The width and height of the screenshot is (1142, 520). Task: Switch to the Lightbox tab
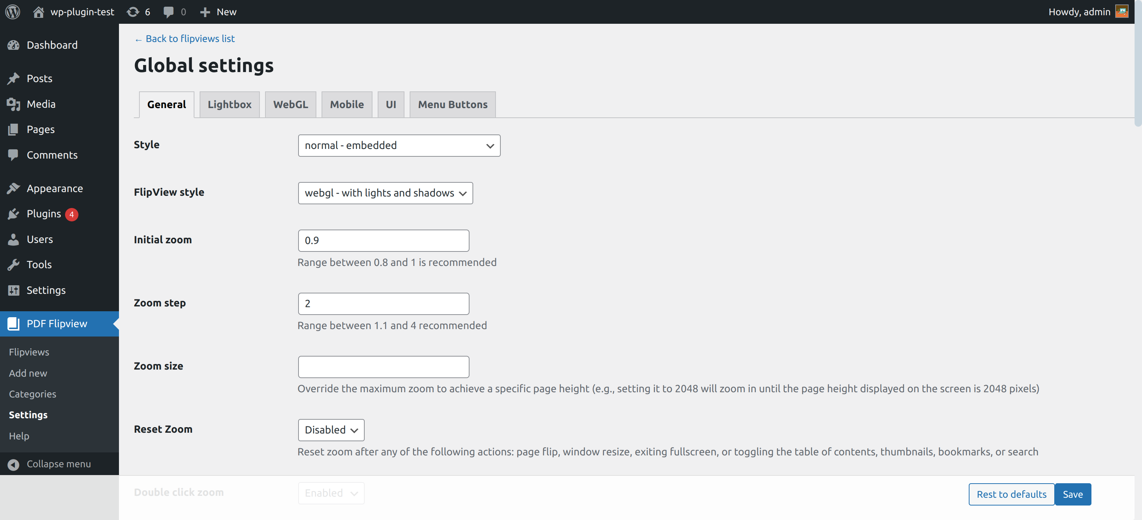(229, 104)
